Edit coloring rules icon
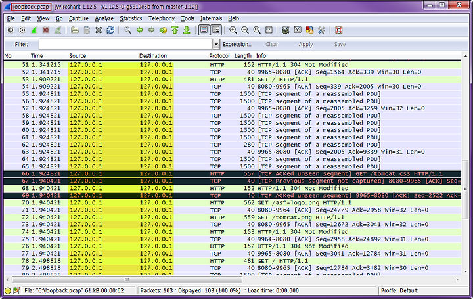The height and width of the screenshot is (299, 473). [309, 30]
